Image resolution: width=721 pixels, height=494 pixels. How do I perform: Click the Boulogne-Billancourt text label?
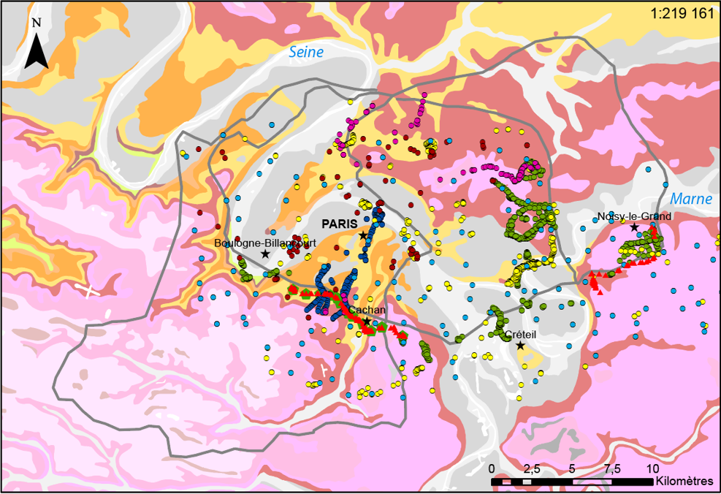[264, 243]
